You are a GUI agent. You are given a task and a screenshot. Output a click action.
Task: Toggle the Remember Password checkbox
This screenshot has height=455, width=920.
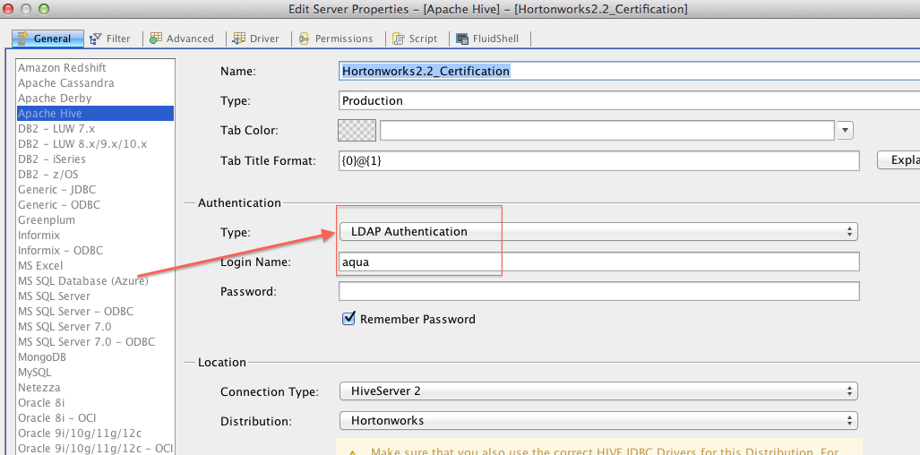click(x=348, y=318)
